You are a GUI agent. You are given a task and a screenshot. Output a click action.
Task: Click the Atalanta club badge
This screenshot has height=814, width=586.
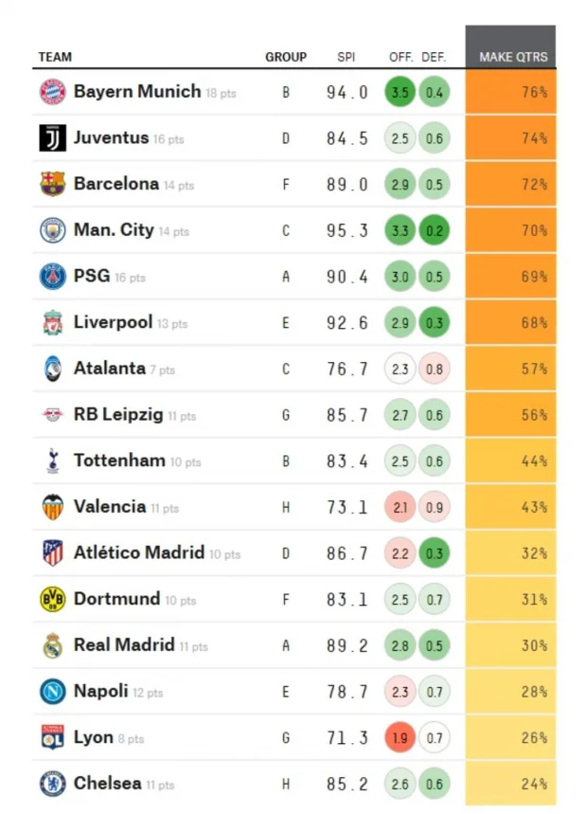[52, 369]
